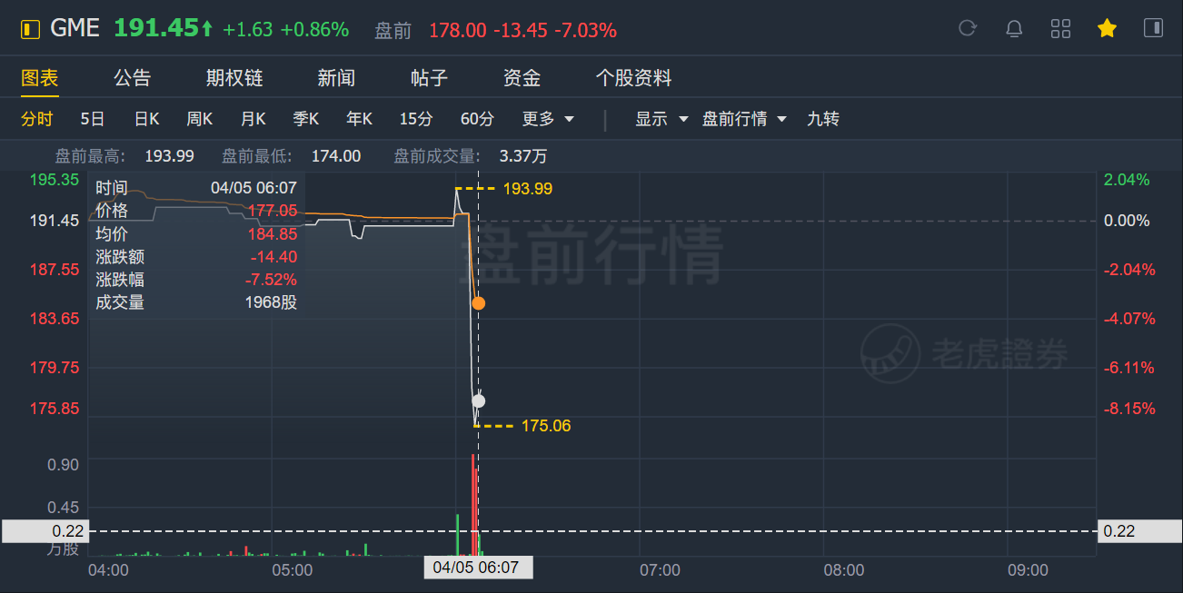Open the 个股资料 tab
Viewport: 1183px width, 593px height.
pos(633,78)
